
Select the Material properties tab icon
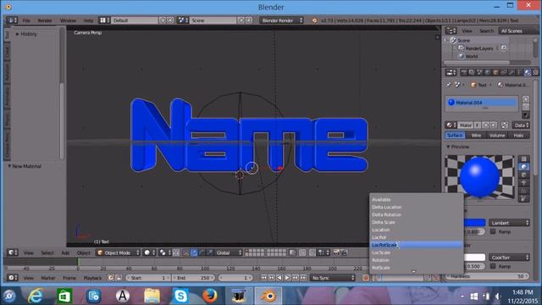pyautogui.click(x=527, y=72)
